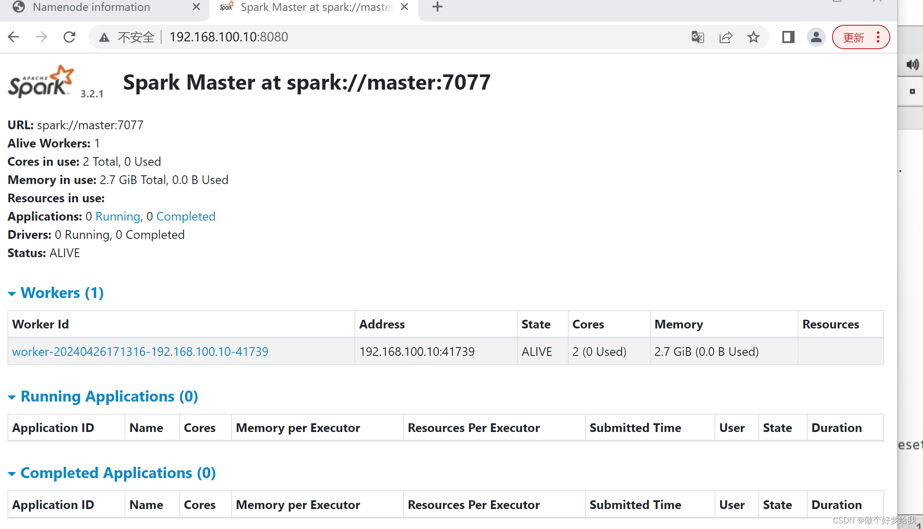Open the Google Translate page icon
This screenshot has height=529, width=923.
click(x=697, y=37)
